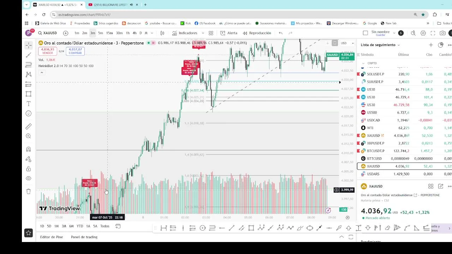Add symbol to the watchlist
Image resolution: width=452 pixels, height=254 pixels.
[431, 45]
